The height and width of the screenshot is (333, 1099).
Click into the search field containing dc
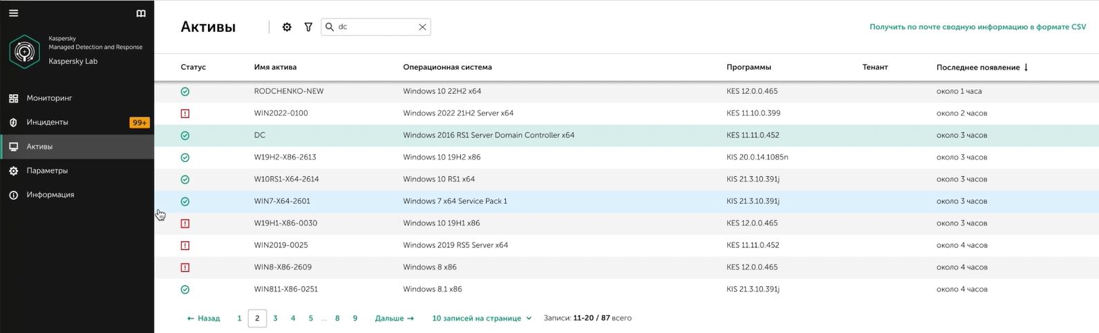click(x=373, y=27)
